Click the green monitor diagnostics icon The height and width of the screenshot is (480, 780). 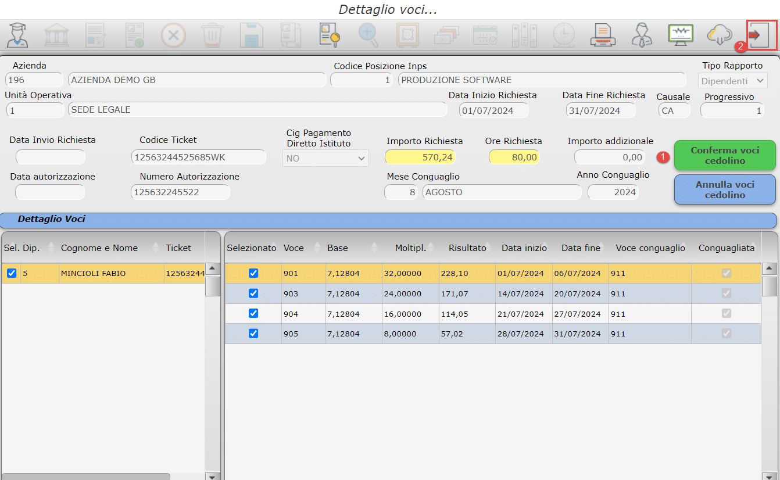pos(680,35)
